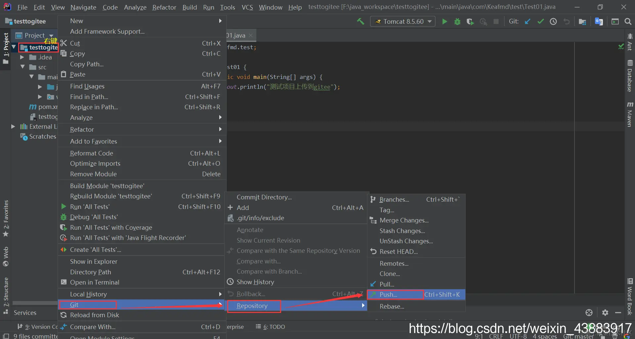
Task: Open the Tomcat 8.5.60 run configuration dropdown
Action: tap(403, 21)
